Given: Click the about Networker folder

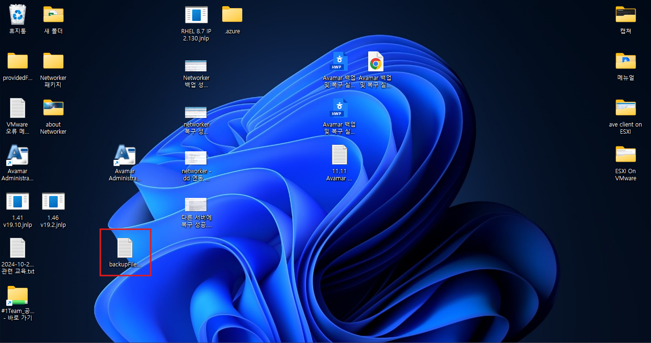Looking at the screenshot, I should tap(53, 116).
